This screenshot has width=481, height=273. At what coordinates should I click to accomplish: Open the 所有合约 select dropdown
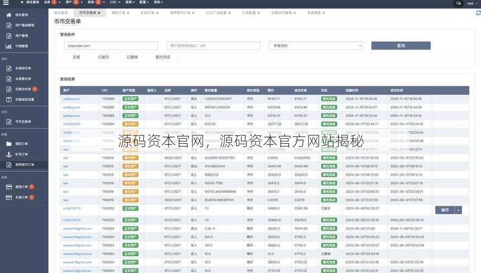(316, 46)
